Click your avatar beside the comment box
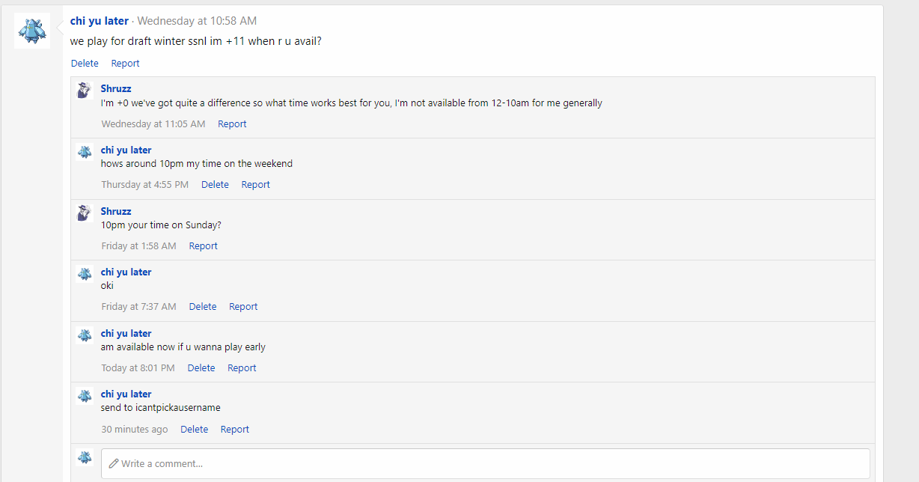This screenshot has height=482, width=919. coord(85,457)
